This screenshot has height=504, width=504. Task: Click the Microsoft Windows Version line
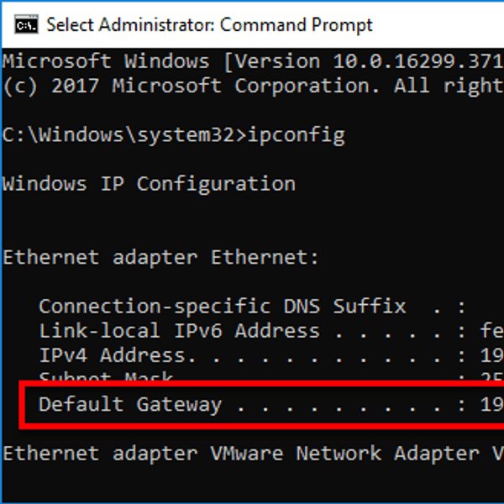tap(254, 61)
